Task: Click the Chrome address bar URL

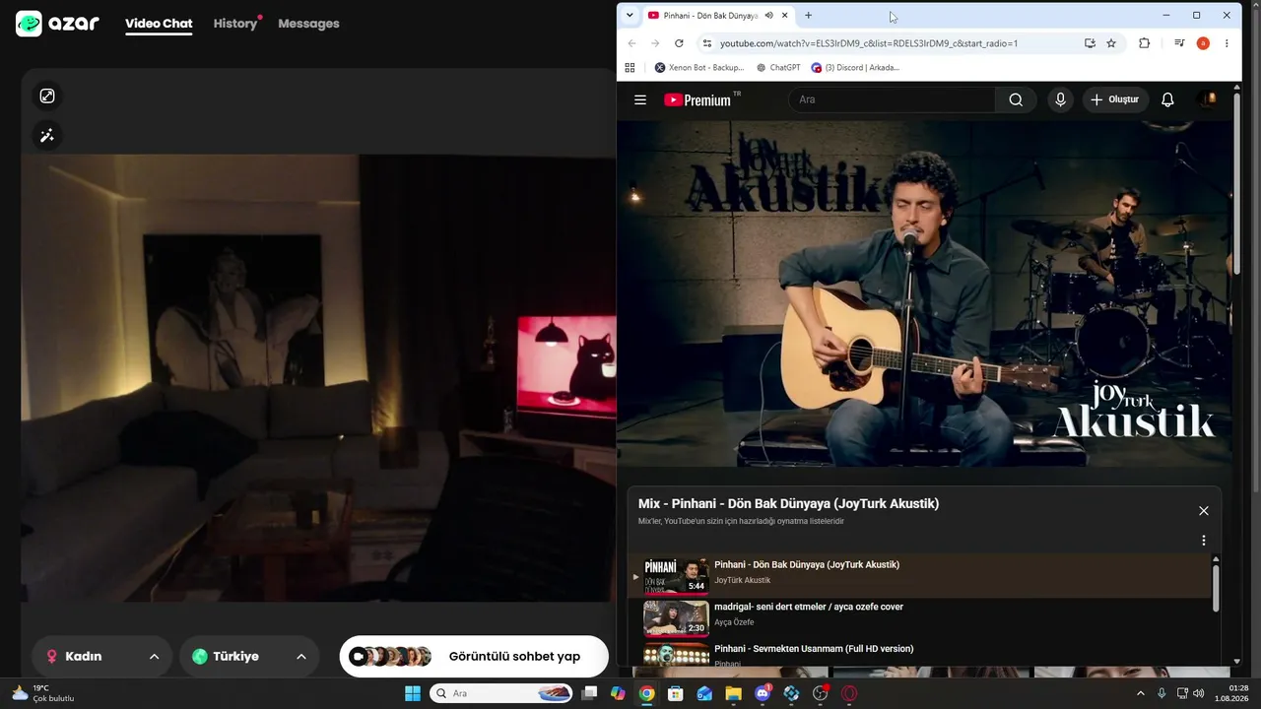Action: click(x=869, y=43)
